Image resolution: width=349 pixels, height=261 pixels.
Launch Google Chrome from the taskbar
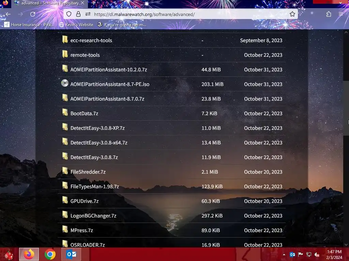50,254
